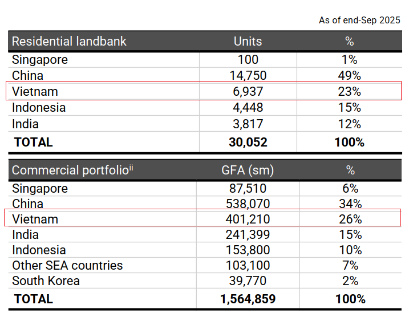Select the 23% cell in Vietnam row
This screenshot has height=317, width=409.
[349, 92]
